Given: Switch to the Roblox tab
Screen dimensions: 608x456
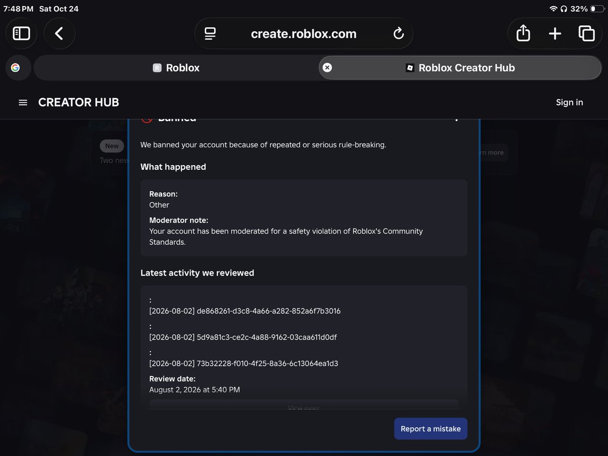Looking at the screenshot, I should [176, 68].
